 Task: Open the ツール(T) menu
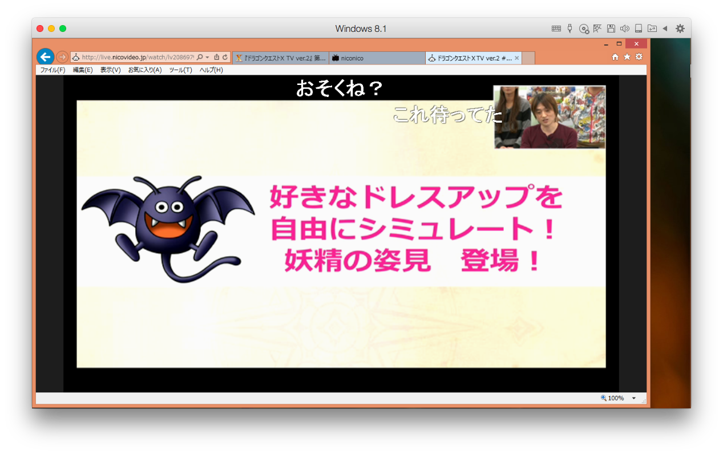click(180, 70)
